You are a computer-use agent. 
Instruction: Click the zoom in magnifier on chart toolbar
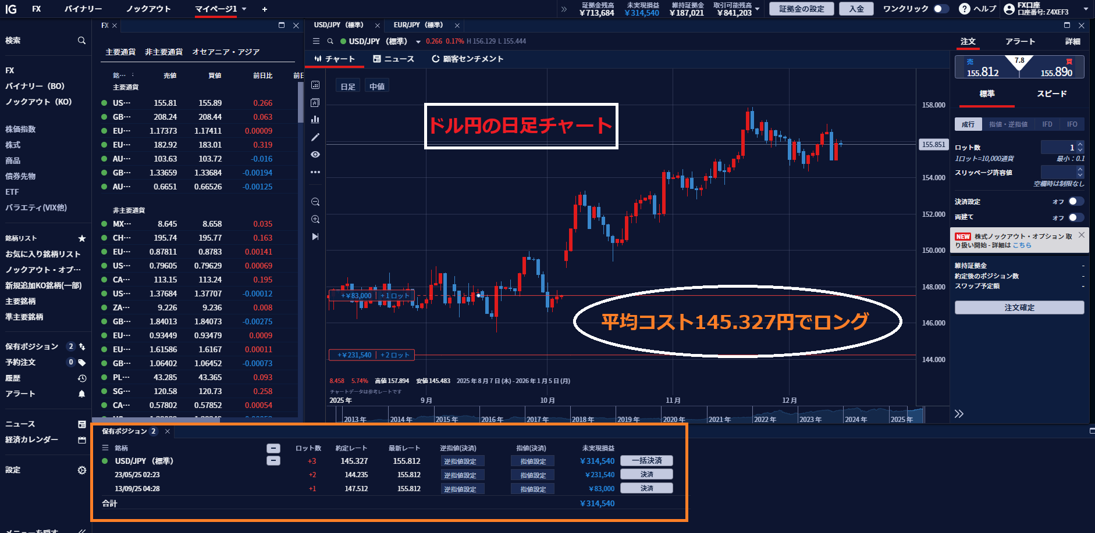tap(315, 219)
